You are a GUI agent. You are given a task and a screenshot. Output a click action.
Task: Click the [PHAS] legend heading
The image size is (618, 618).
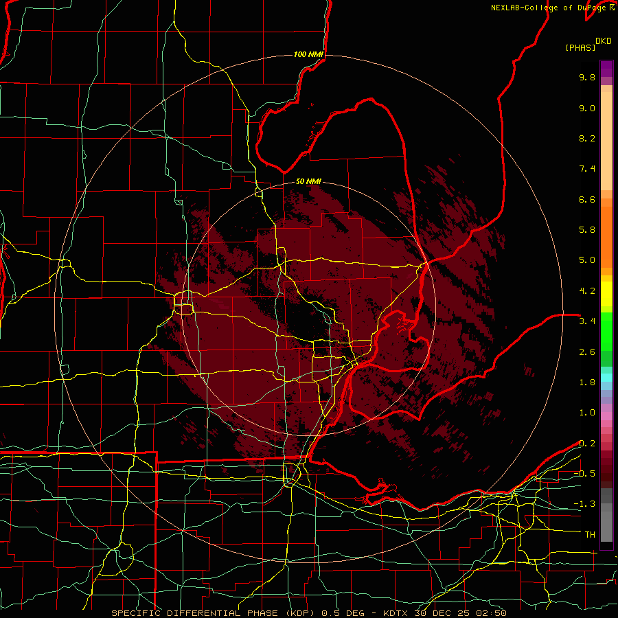[x=580, y=47]
